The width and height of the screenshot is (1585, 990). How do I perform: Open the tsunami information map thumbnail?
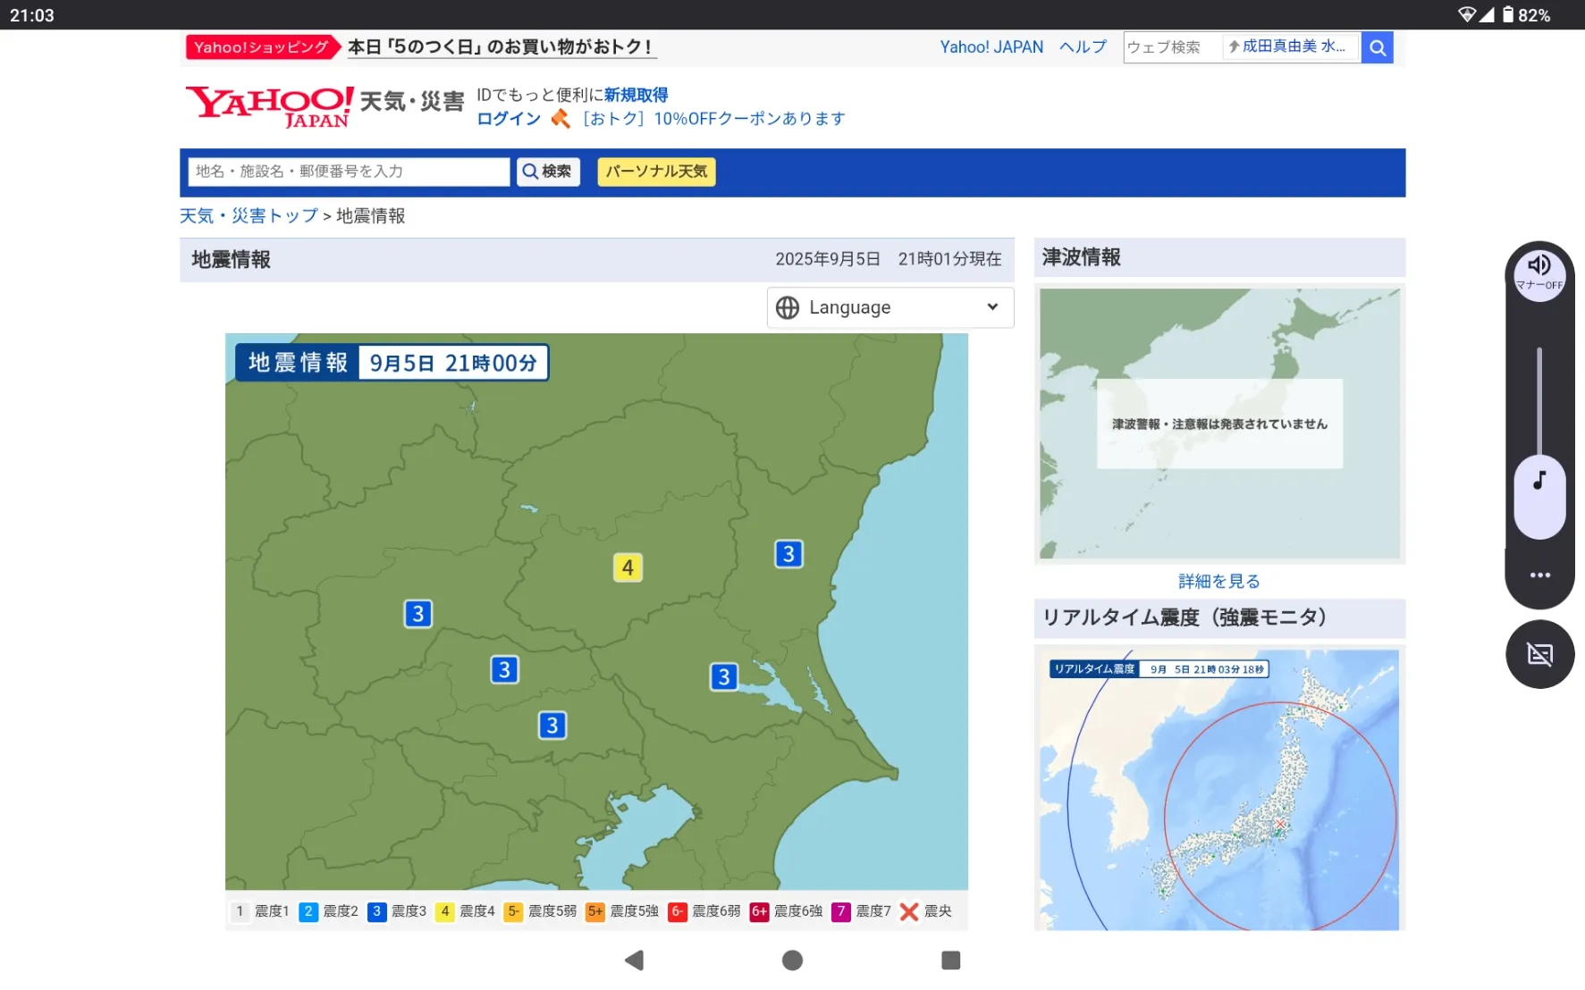1219,424
